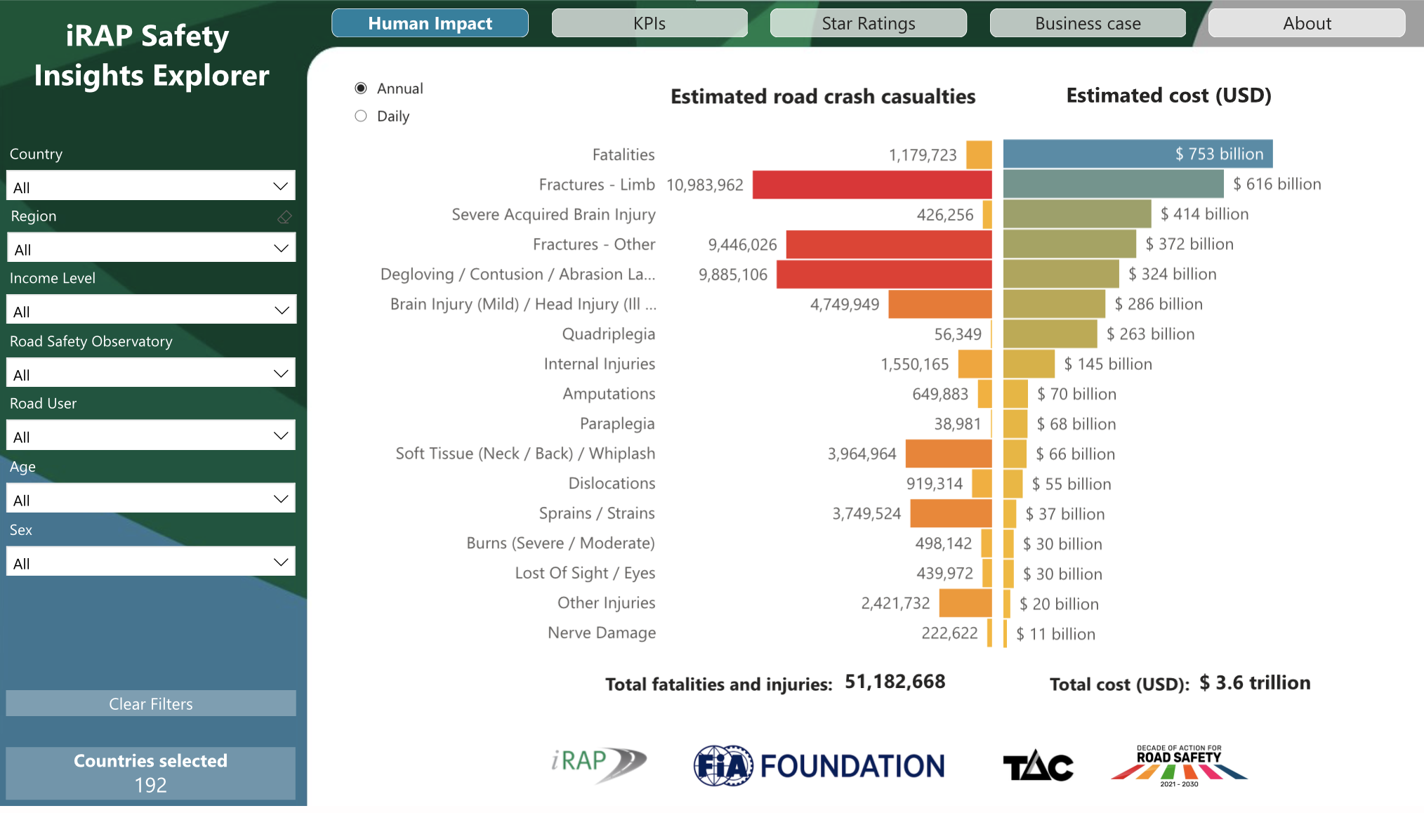Viewport: 1424px width, 813px height.
Task: Open the Road User dropdown
Action: click(x=151, y=436)
